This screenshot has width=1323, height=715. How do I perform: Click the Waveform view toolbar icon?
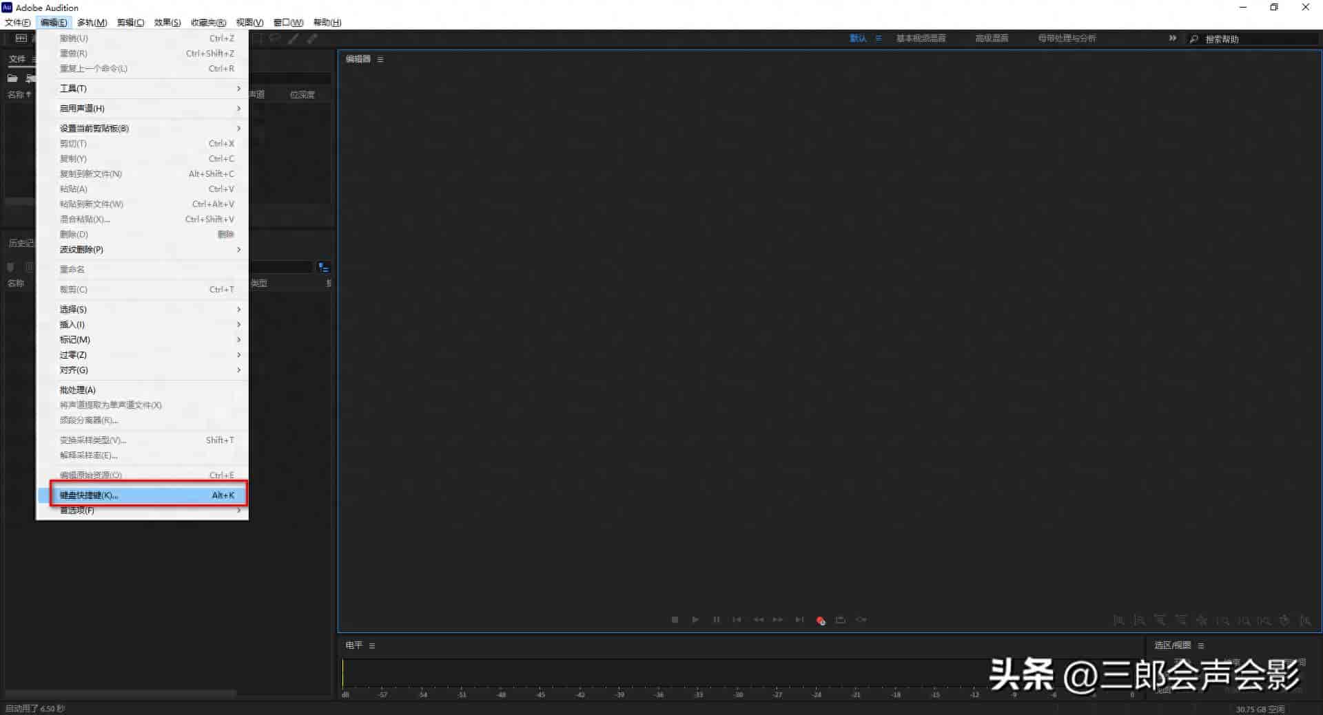[21, 39]
